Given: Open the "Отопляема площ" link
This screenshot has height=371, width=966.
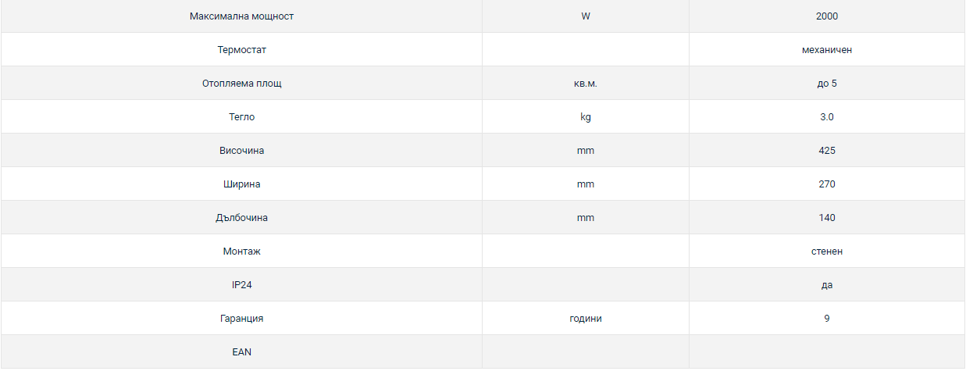Looking at the screenshot, I should coord(241,84).
